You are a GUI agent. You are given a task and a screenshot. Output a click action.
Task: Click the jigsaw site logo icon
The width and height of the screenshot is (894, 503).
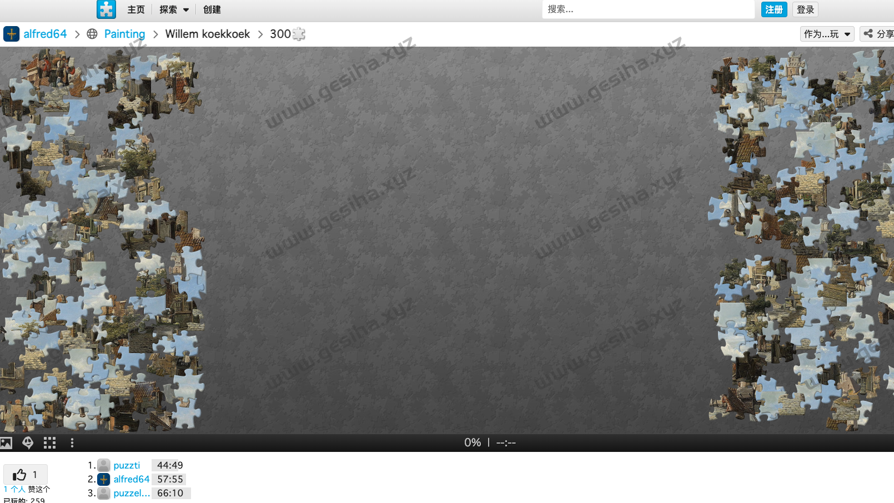coord(106,9)
